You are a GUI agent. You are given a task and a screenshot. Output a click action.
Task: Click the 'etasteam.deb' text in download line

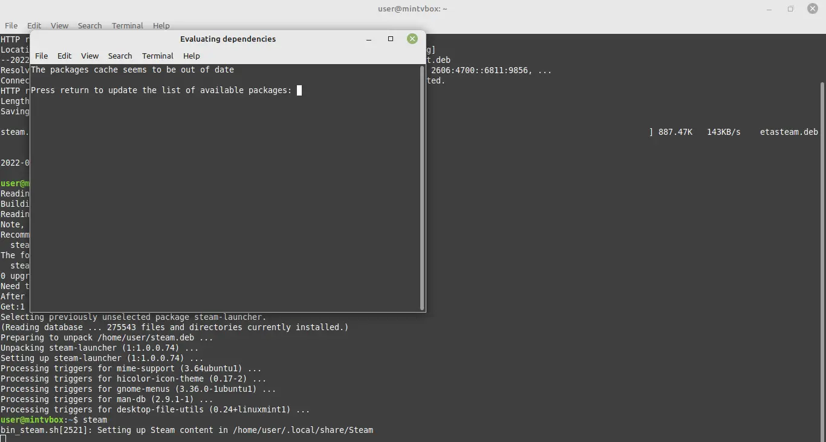[x=789, y=132]
